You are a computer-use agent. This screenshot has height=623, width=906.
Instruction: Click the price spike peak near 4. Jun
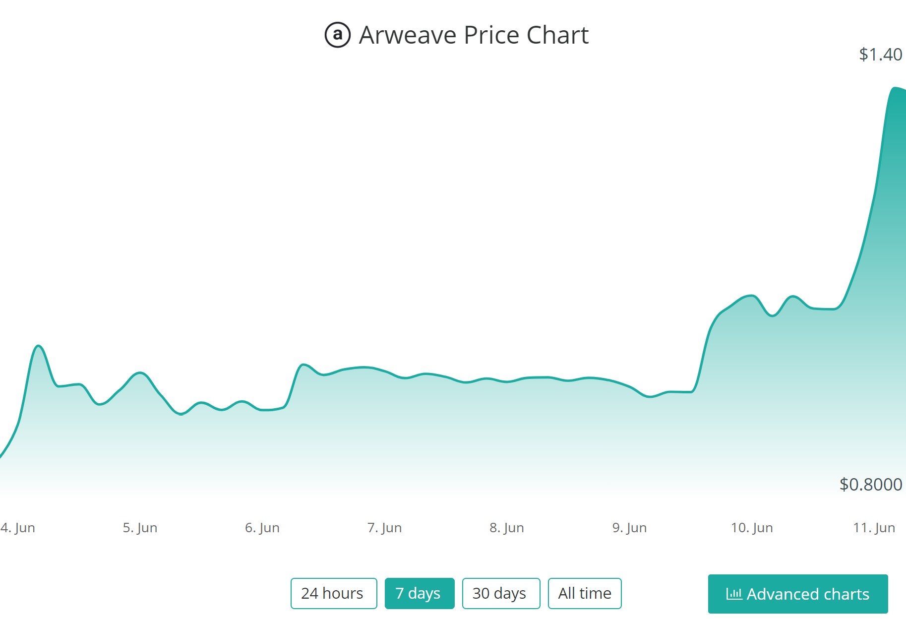point(38,346)
